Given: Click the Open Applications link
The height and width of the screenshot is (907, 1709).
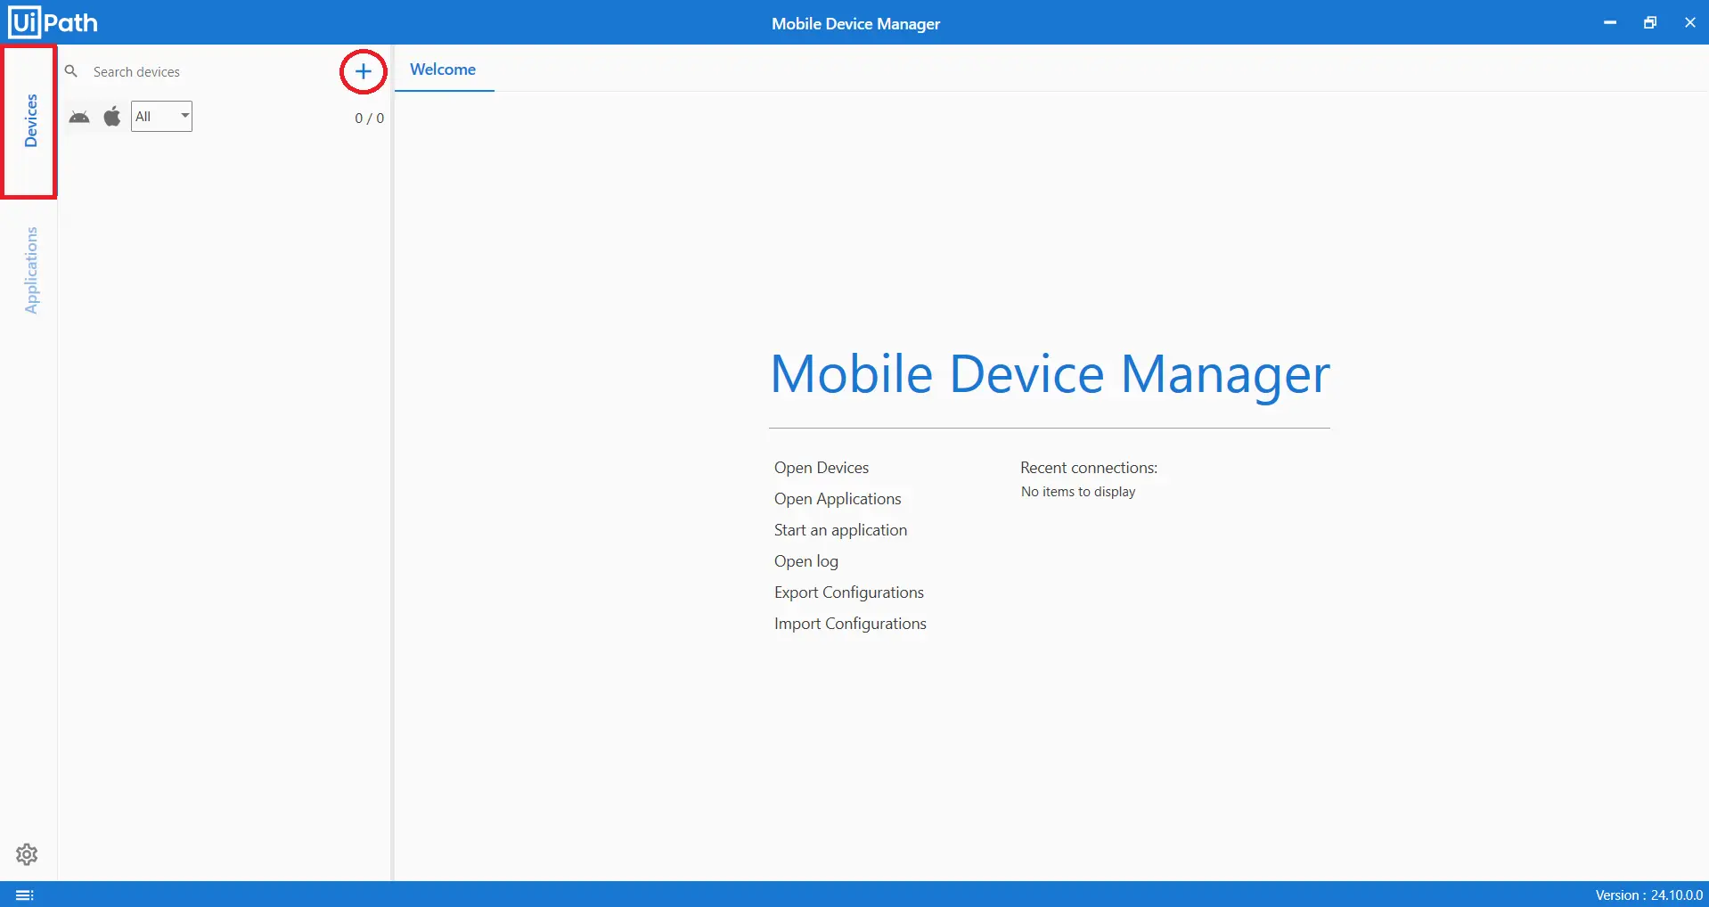Looking at the screenshot, I should (x=837, y=499).
